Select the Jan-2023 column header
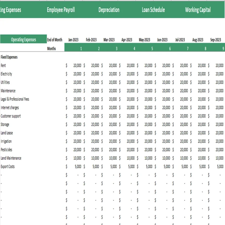The width and height of the screenshot is (225, 225). [73, 39]
